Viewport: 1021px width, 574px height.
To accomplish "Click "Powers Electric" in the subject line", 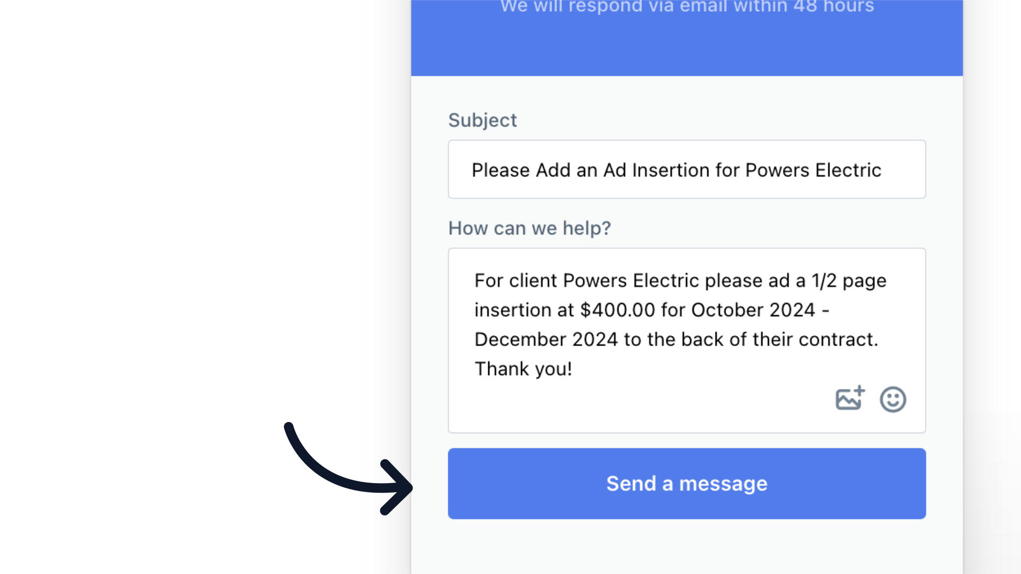I will coord(813,170).
